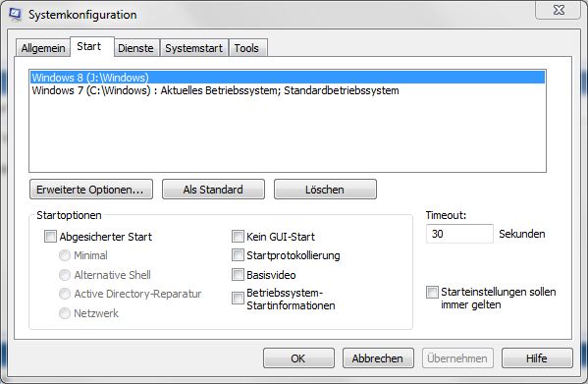This screenshot has width=588, height=384.
Task: Click the Systemkonfiguration title bar icon
Action: pos(16,15)
